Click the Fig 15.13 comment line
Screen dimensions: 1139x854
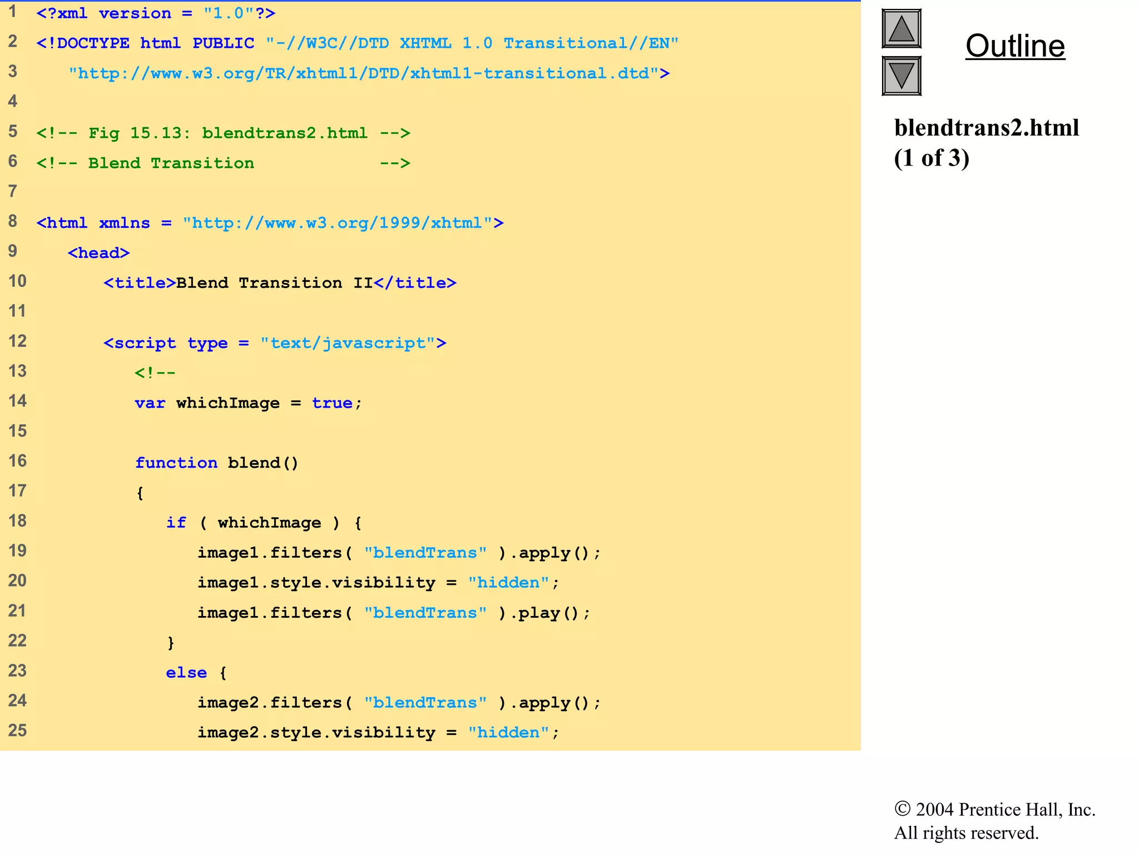tap(223, 133)
